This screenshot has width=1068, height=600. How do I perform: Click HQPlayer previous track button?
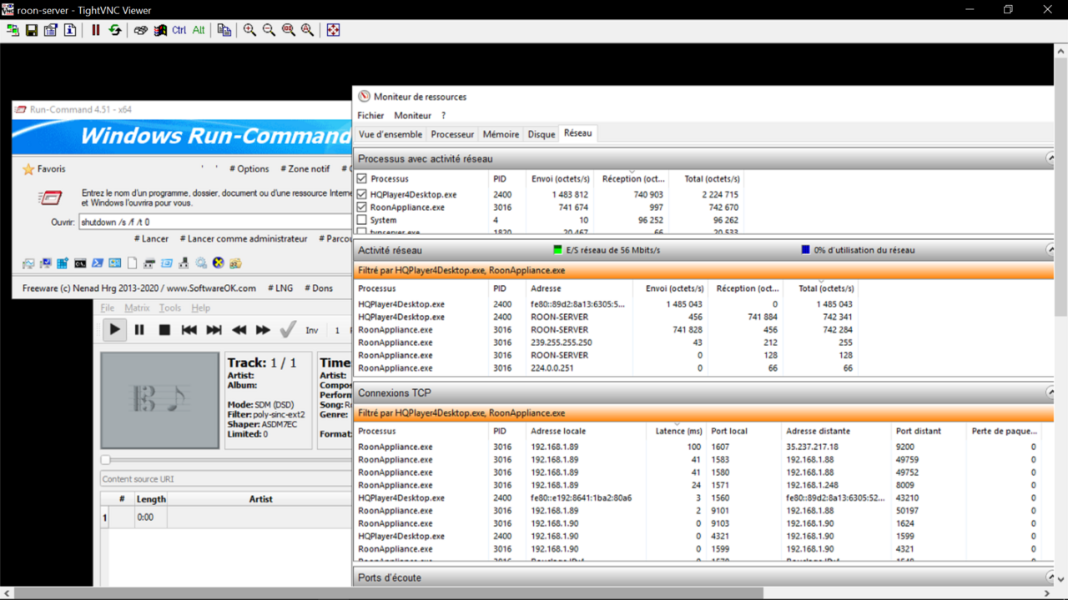(189, 330)
